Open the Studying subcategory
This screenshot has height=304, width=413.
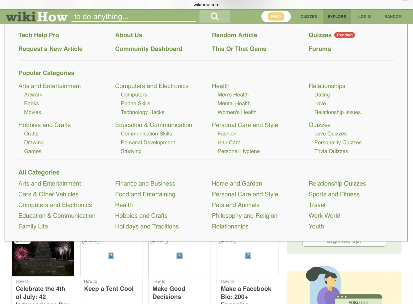131,151
